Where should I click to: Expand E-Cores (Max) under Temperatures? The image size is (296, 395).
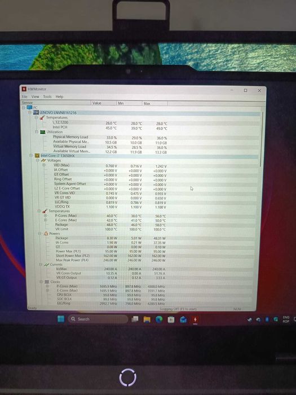46,220
